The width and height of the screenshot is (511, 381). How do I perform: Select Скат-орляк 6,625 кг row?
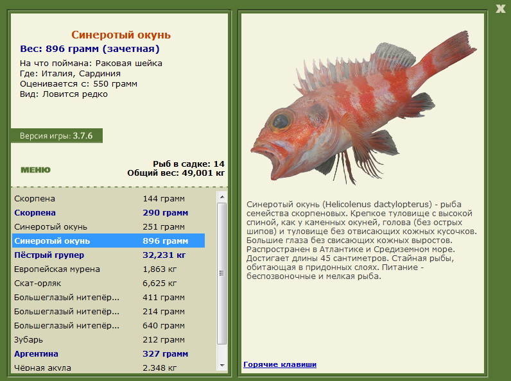(x=108, y=284)
